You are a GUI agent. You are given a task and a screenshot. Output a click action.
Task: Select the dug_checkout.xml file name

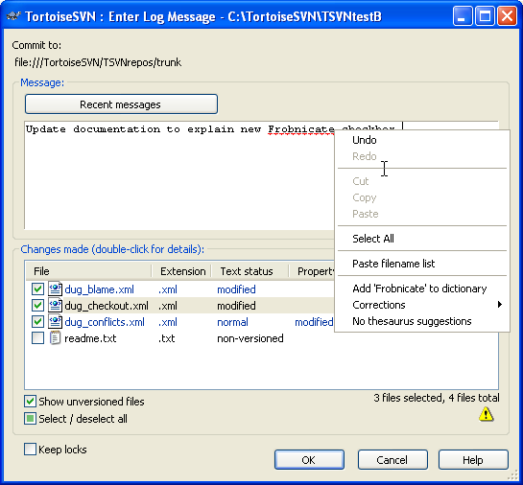[x=107, y=306]
